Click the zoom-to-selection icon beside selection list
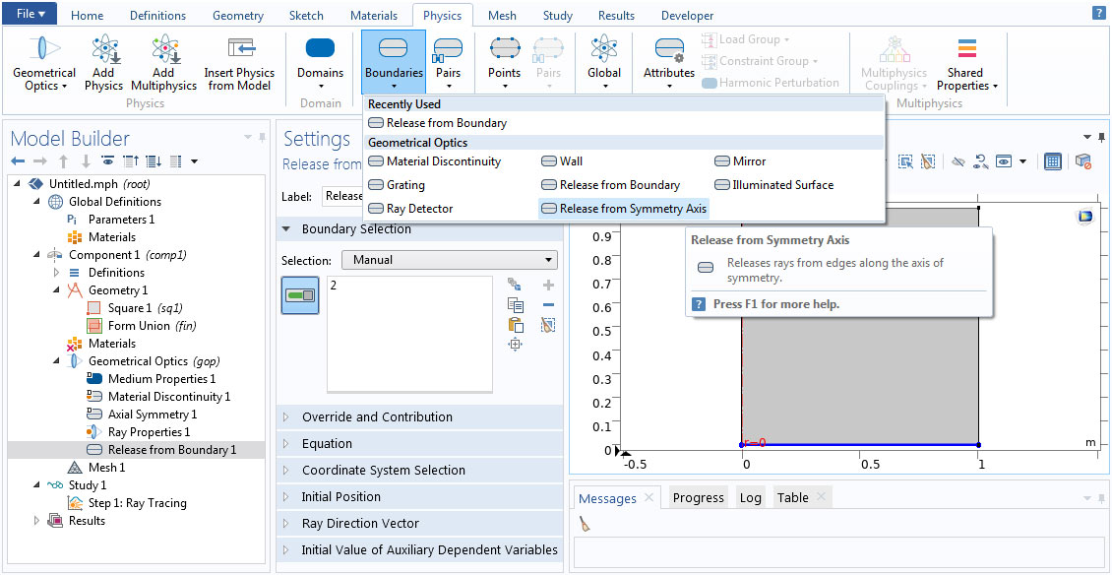 point(515,344)
